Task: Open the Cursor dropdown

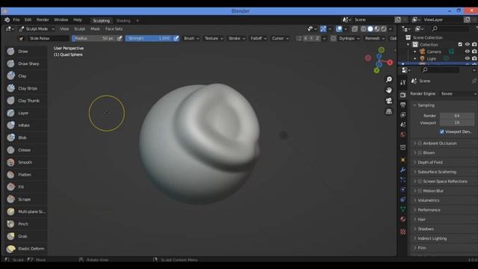Action: pos(280,38)
